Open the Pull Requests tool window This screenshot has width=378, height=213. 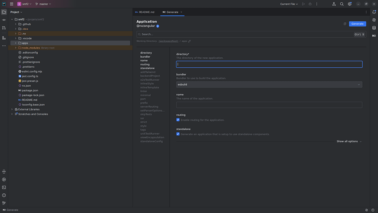pyautogui.click(x=4, y=28)
